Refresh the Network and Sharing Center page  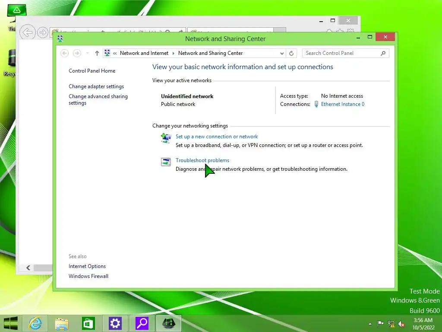click(291, 53)
